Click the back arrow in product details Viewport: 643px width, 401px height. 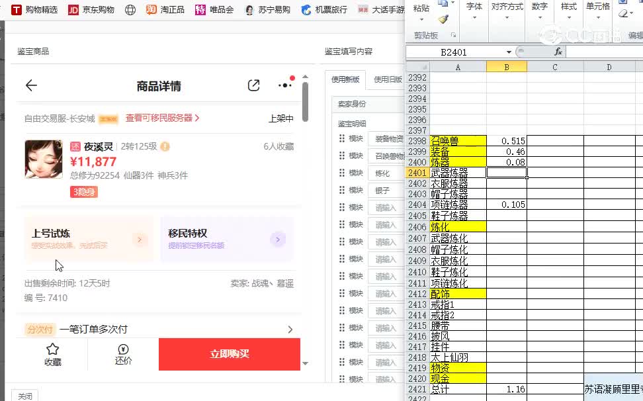(31, 85)
